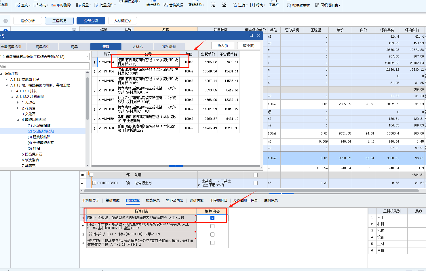Open the 换算信息 bottom tab
Image resolution: width=426 pixels, height=271 pixels.
[153, 201]
